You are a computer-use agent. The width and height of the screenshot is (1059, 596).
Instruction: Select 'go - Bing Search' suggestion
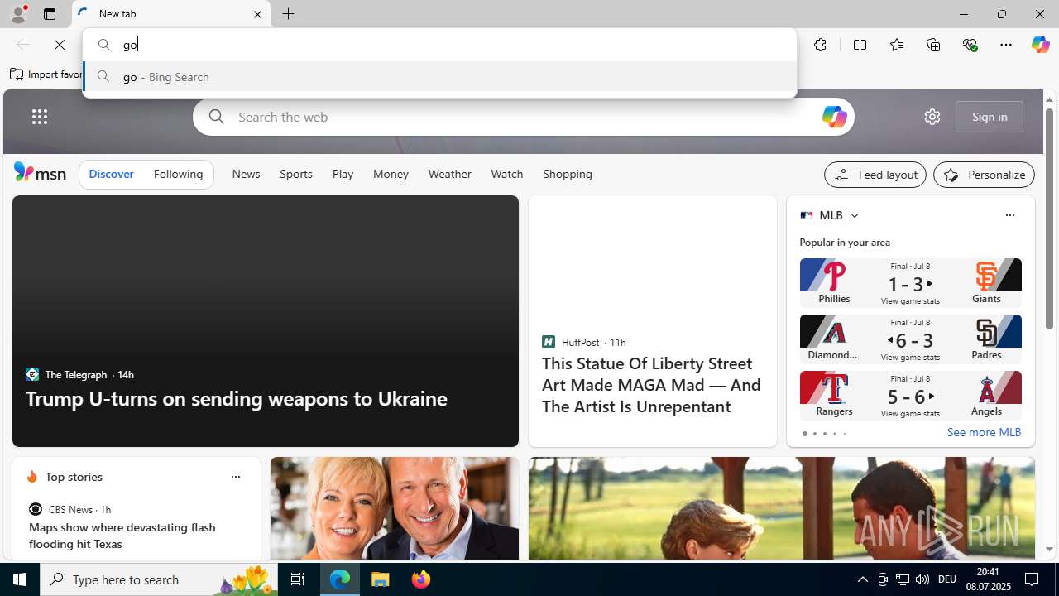tap(439, 76)
